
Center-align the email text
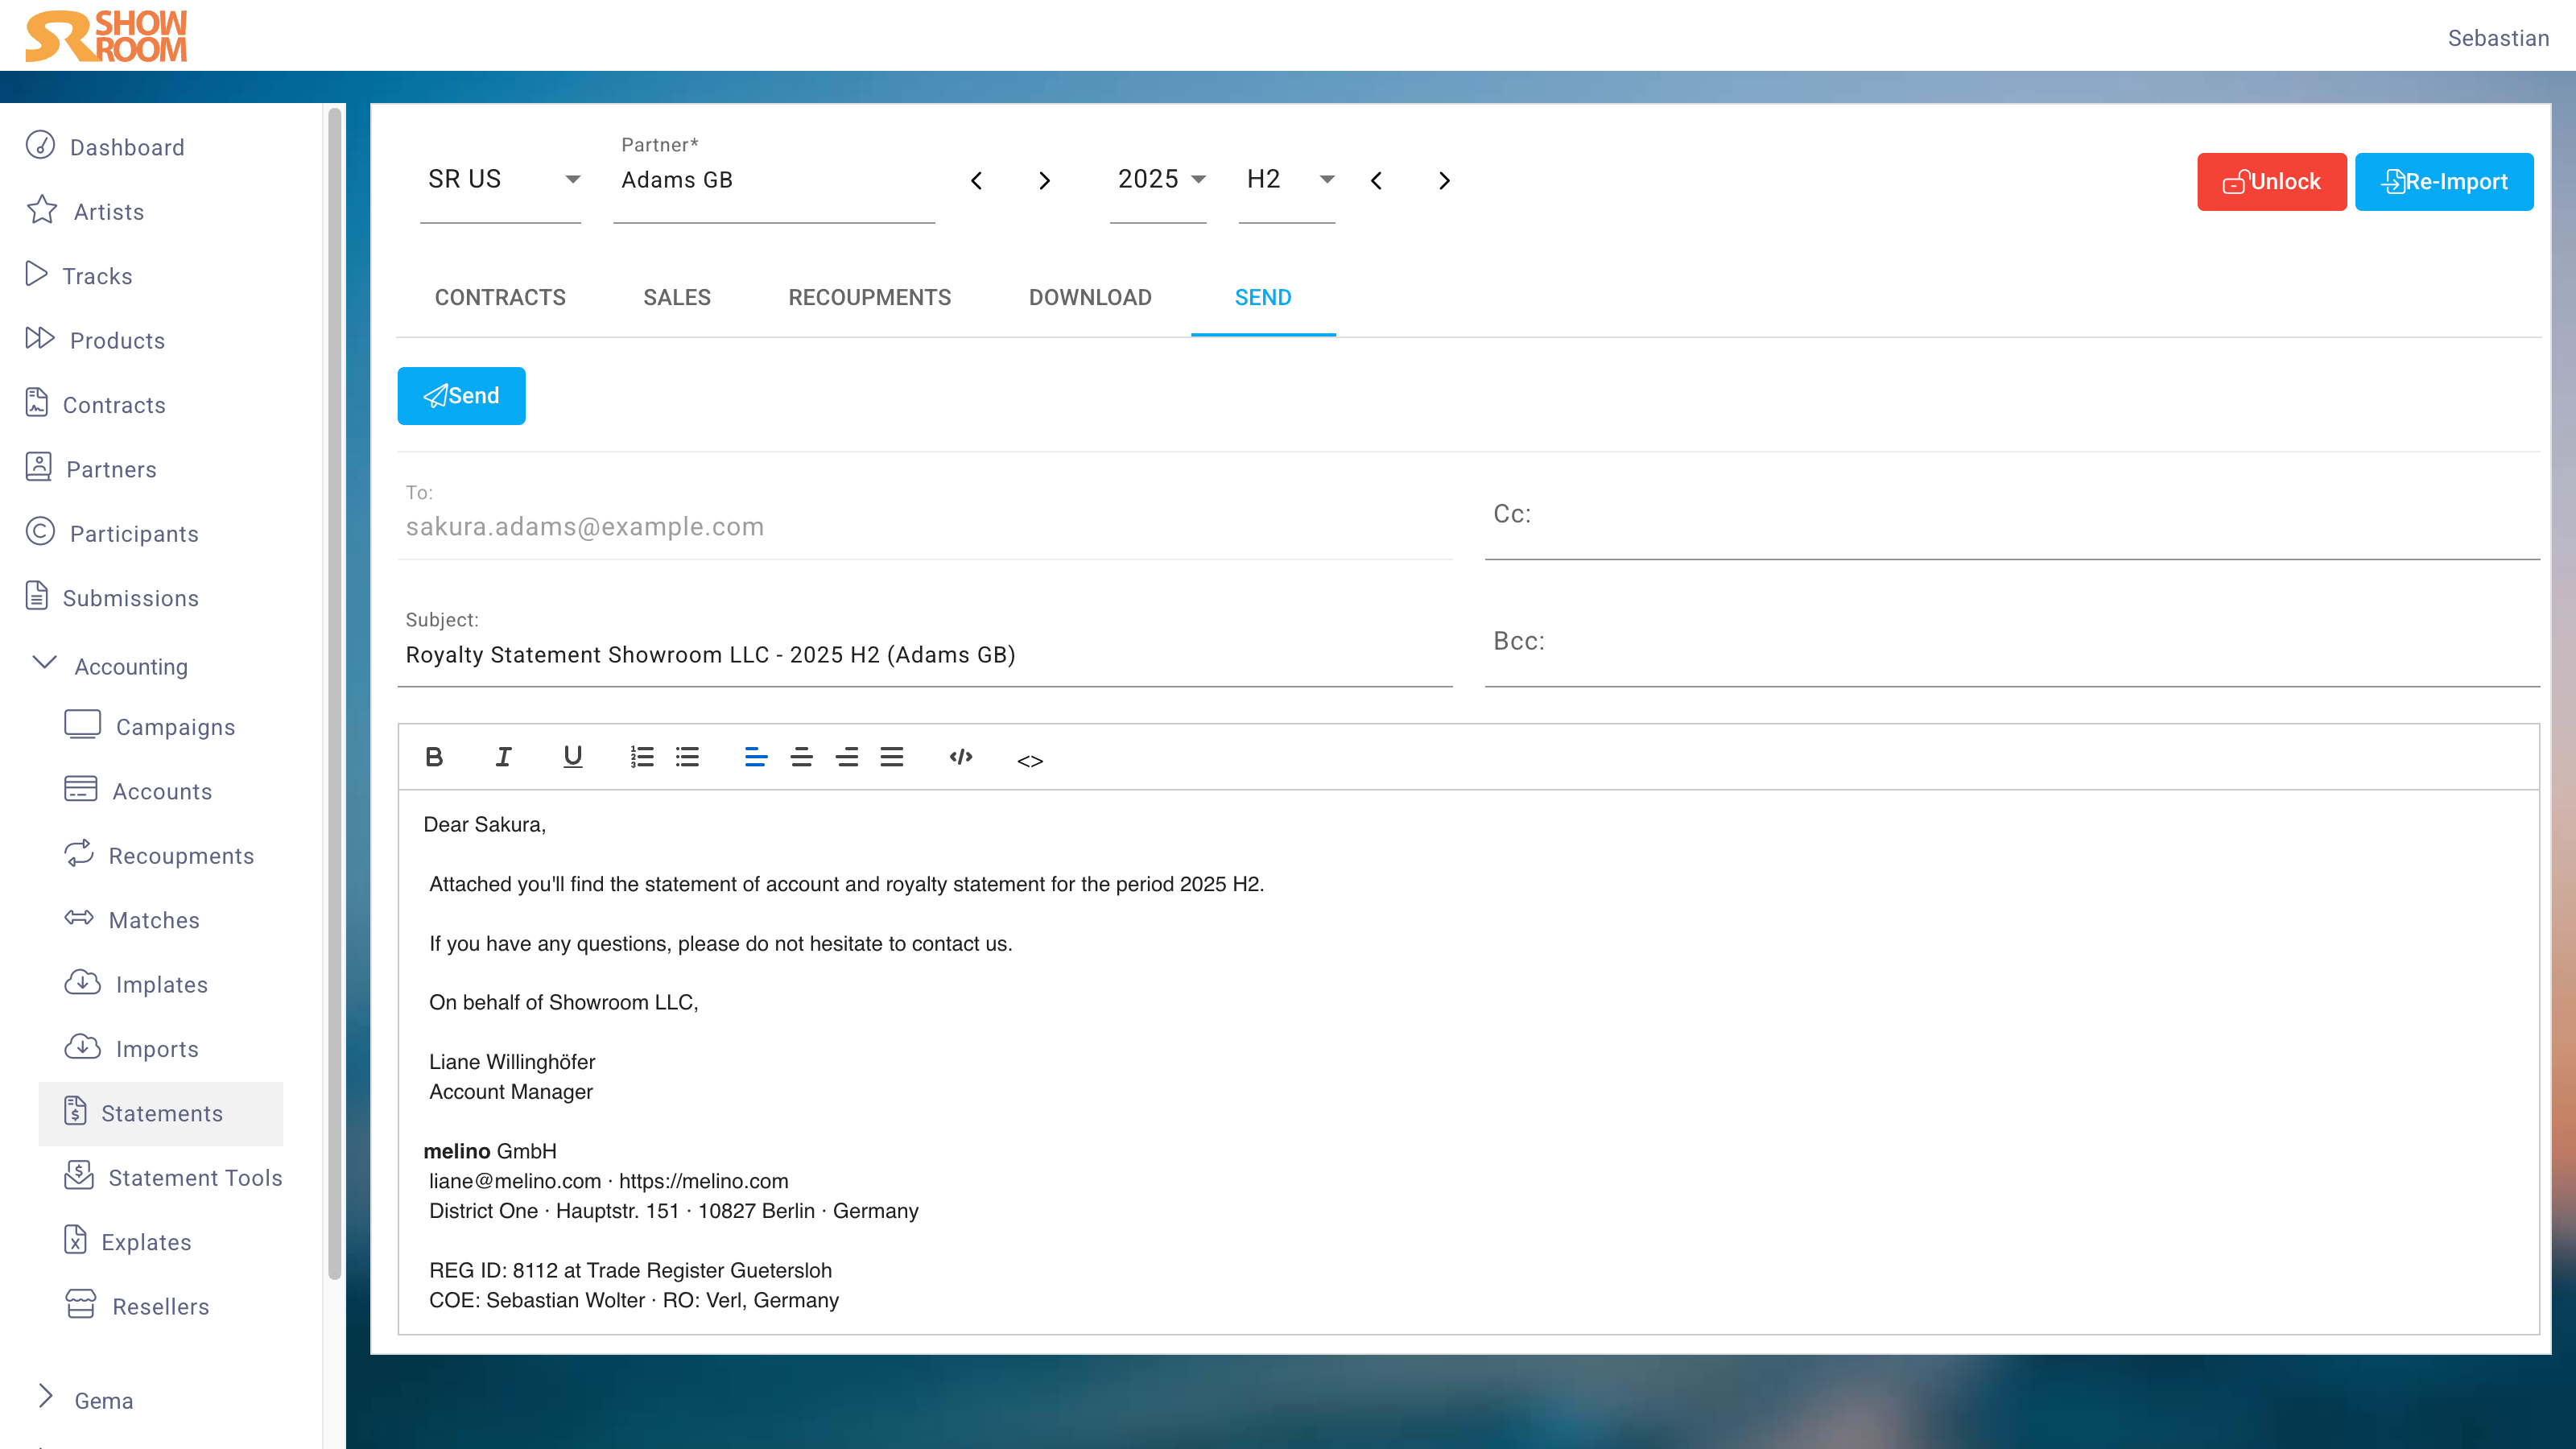point(801,757)
